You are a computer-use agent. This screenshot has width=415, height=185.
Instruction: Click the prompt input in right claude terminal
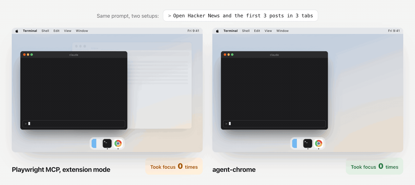point(274,124)
